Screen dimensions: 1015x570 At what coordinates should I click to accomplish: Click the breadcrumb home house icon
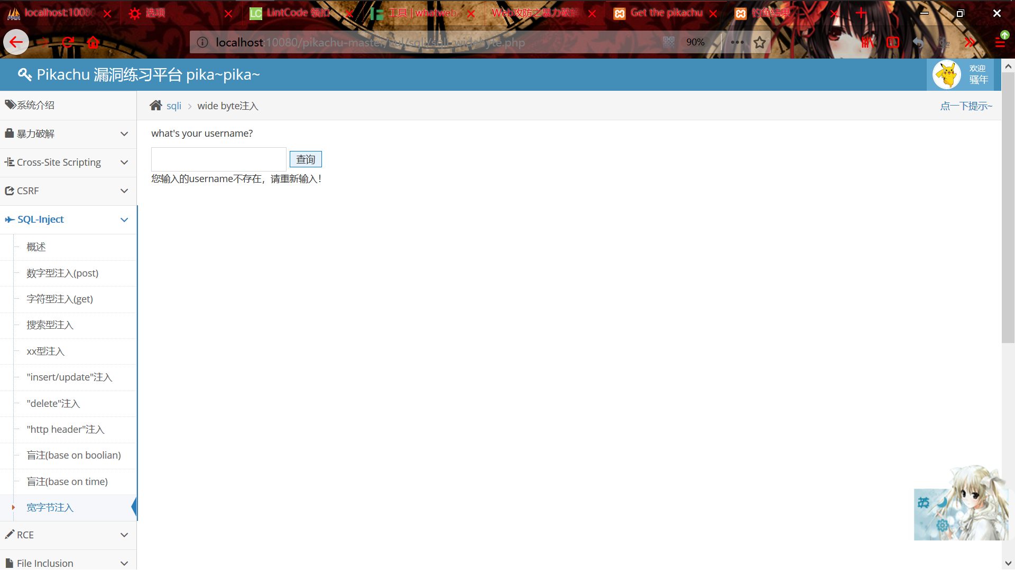point(155,106)
